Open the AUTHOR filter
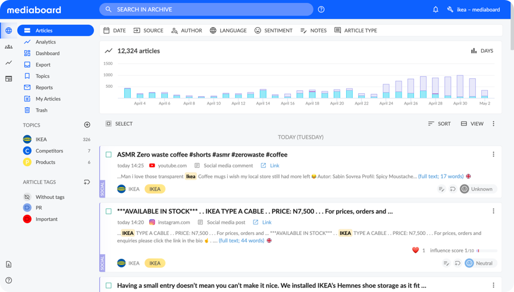The width and height of the screenshot is (514, 292). (x=187, y=30)
